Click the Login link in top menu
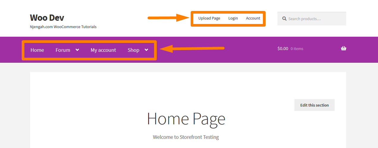 coord(233,18)
